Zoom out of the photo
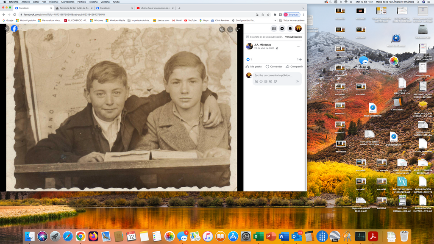The width and height of the screenshot is (434, 244). pos(230,29)
